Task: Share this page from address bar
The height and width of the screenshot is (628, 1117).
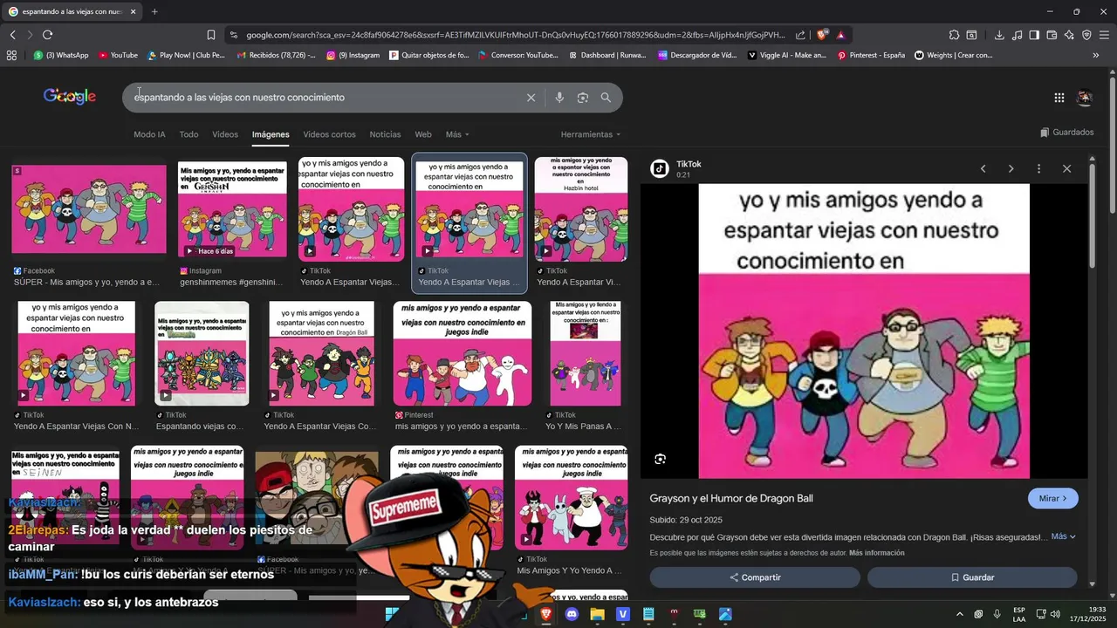Action: pyautogui.click(x=800, y=35)
